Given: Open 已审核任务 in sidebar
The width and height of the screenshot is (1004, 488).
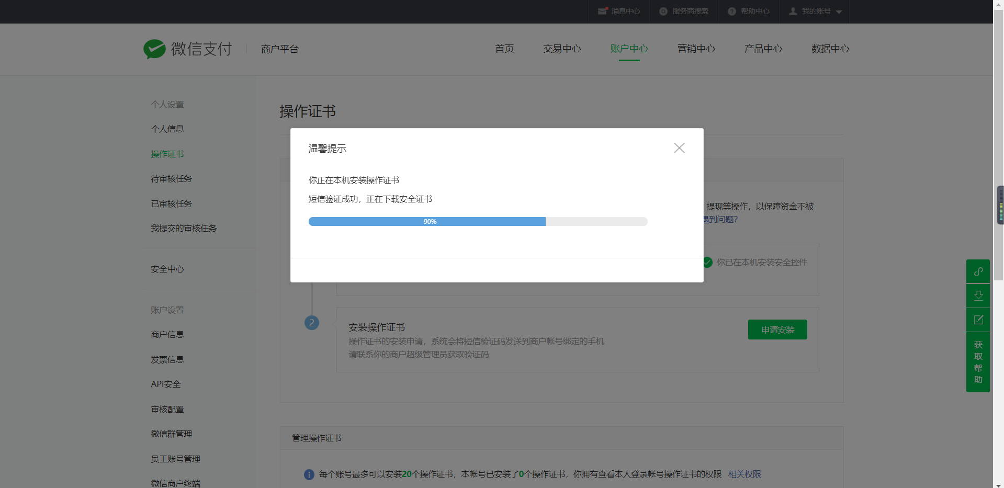Looking at the screenshot, I should pyautogui.click(x=172, y=203).
